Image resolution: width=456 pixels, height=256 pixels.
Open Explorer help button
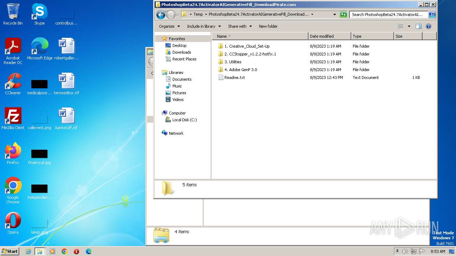click(429, 26)
